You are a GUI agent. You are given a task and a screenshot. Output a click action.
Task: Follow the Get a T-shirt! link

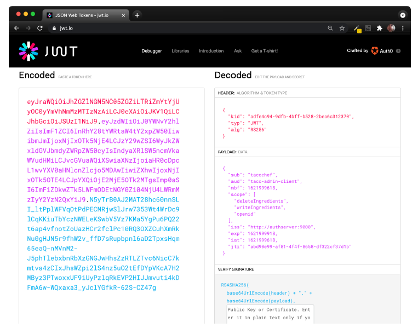click(264, 51)
